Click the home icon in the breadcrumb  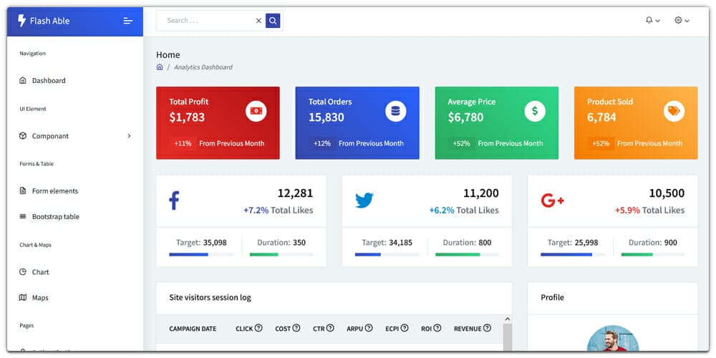[x=160, y=67]
